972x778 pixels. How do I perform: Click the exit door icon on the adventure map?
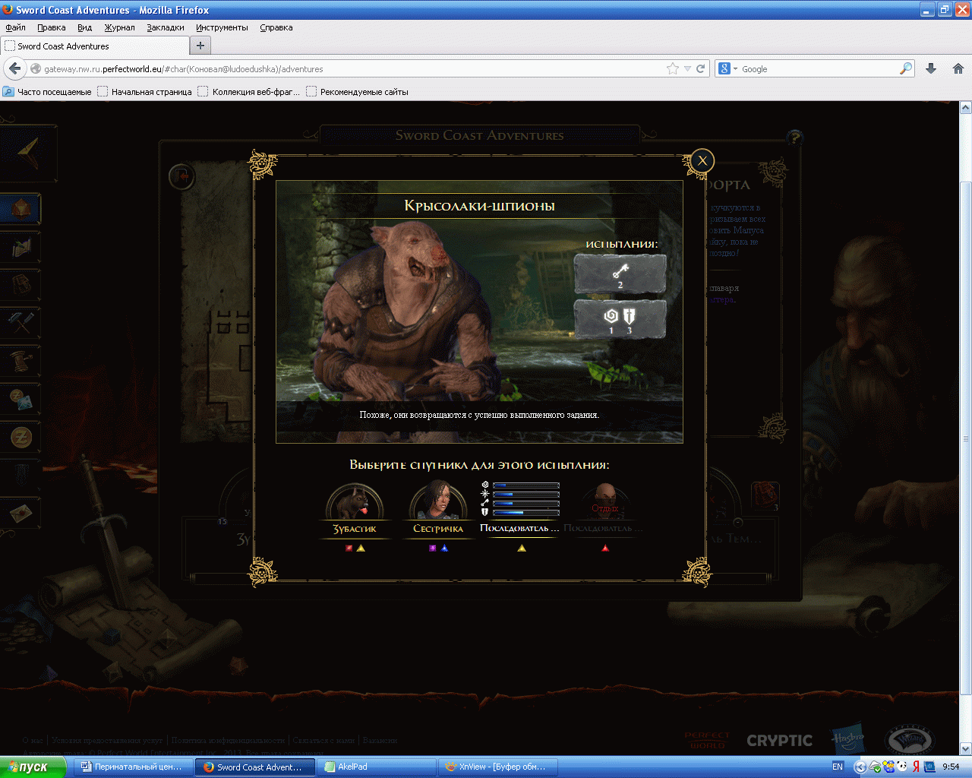(x=181, y=177)
